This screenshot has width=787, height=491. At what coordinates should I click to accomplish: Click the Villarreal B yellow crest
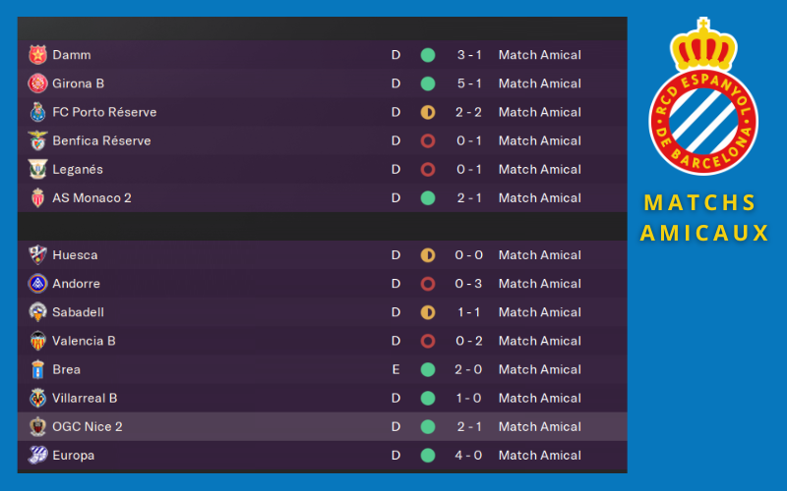point(37,398)
